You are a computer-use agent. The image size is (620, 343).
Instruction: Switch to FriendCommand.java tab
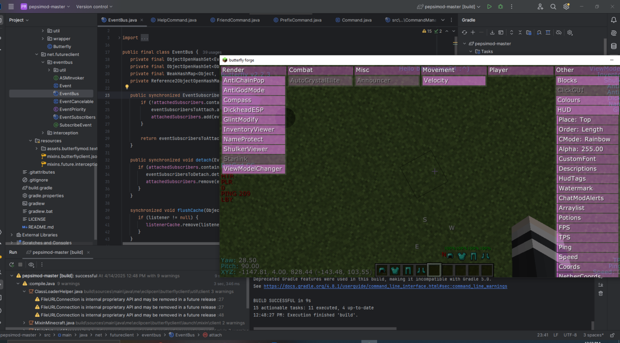click(235, 20)
